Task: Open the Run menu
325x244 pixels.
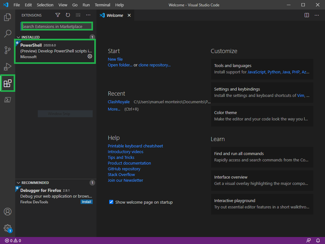Action: pos(86,5)
